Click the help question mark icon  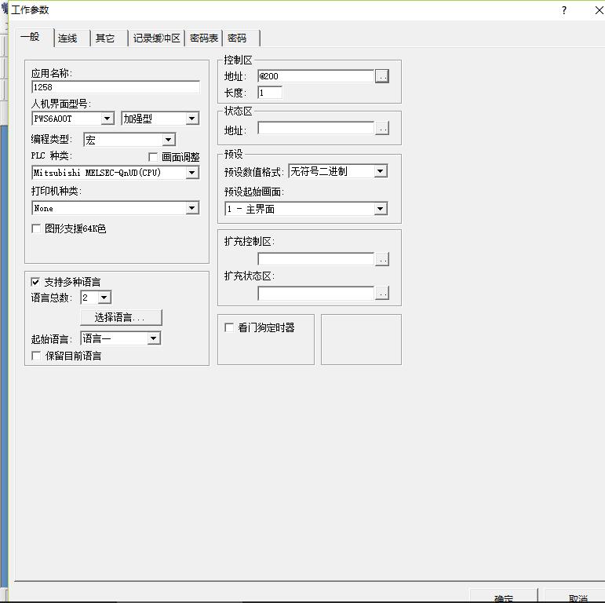(563, 10)
